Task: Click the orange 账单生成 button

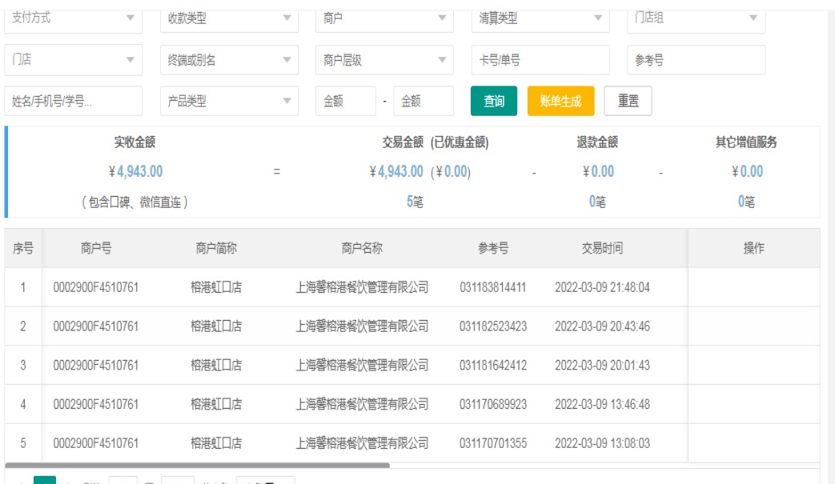Action: click(x=560, y=102)
